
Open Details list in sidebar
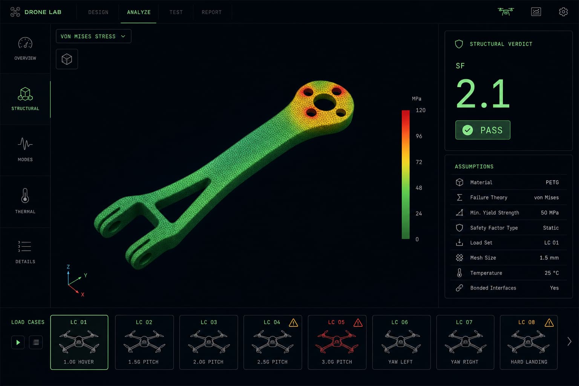pyautogui.click(x=25, y=252)
